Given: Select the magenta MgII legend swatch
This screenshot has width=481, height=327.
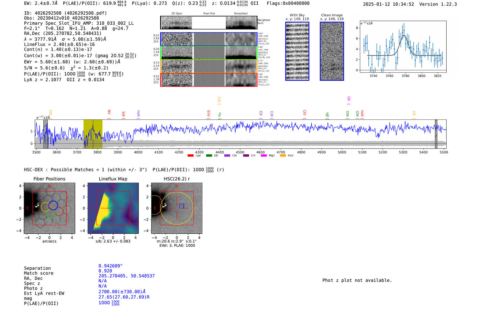Looking at the screenshot, I should click(x=264, y=155).
